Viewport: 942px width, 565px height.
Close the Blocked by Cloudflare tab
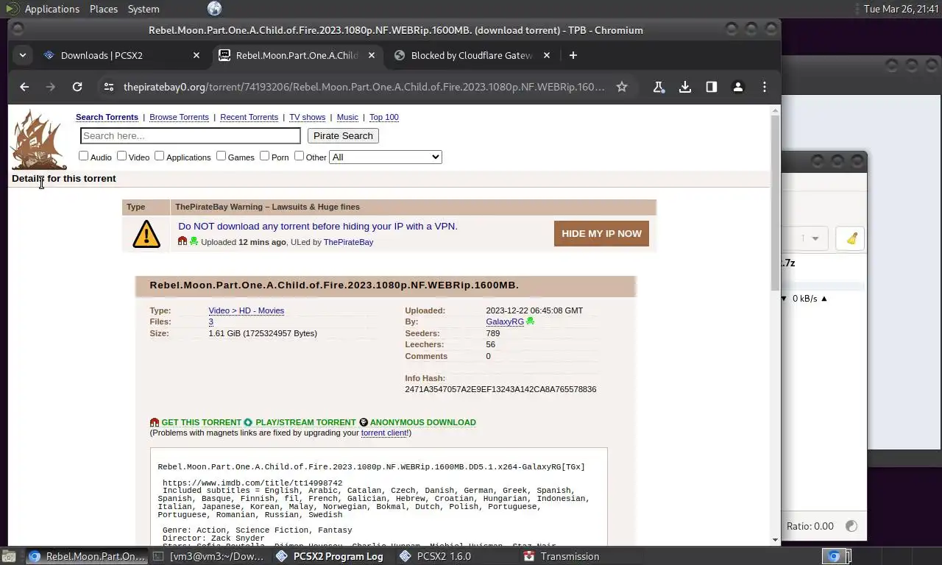547,55
